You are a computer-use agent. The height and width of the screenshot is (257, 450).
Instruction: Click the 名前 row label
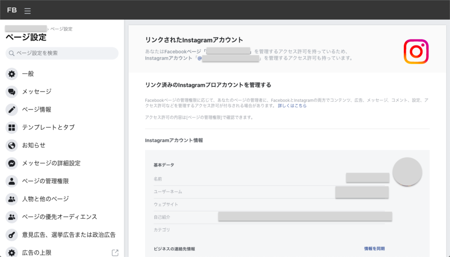pyautogui.click(x=158, y=179)
